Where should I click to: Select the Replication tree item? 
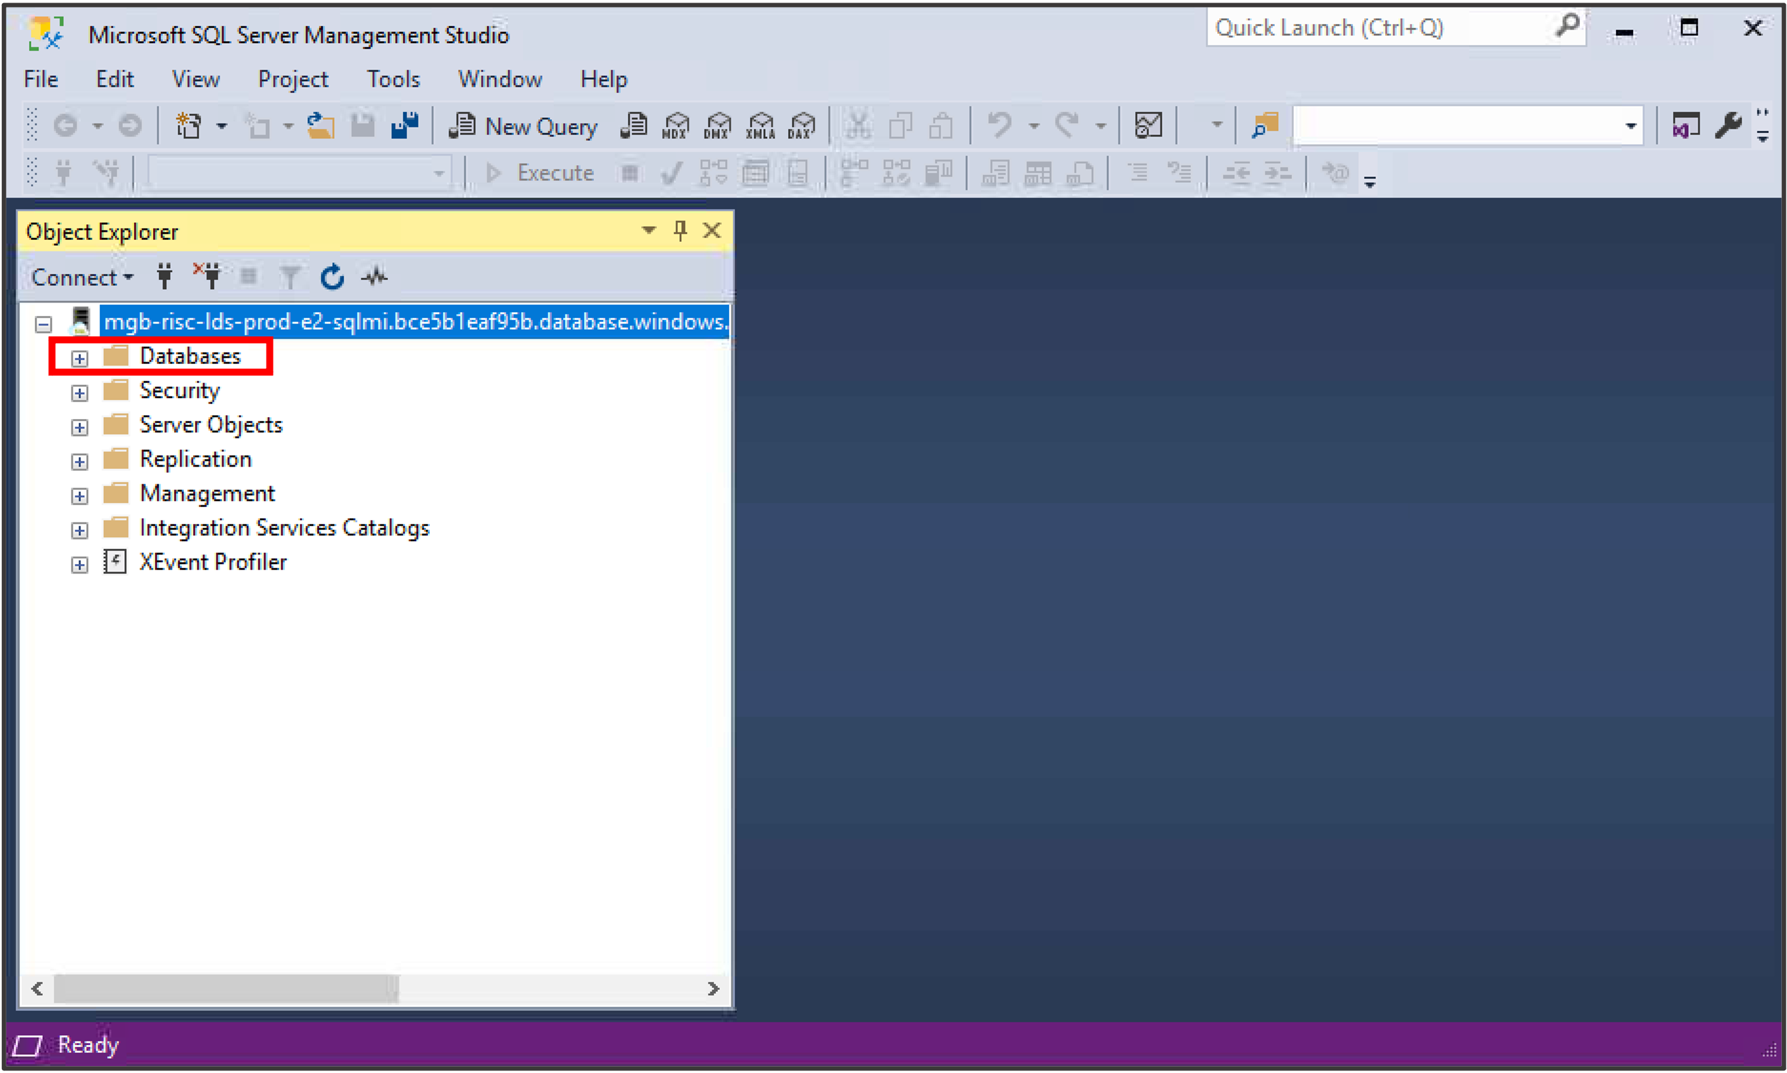(x=196, y=460)
